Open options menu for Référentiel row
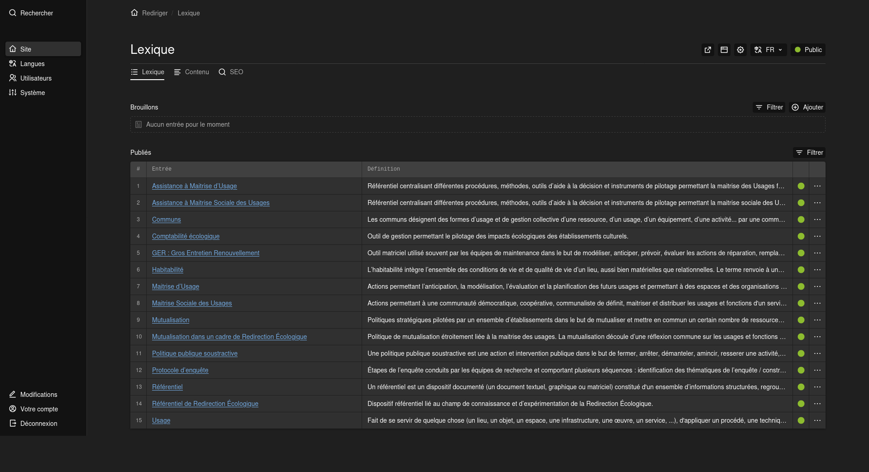 (817, 387)
